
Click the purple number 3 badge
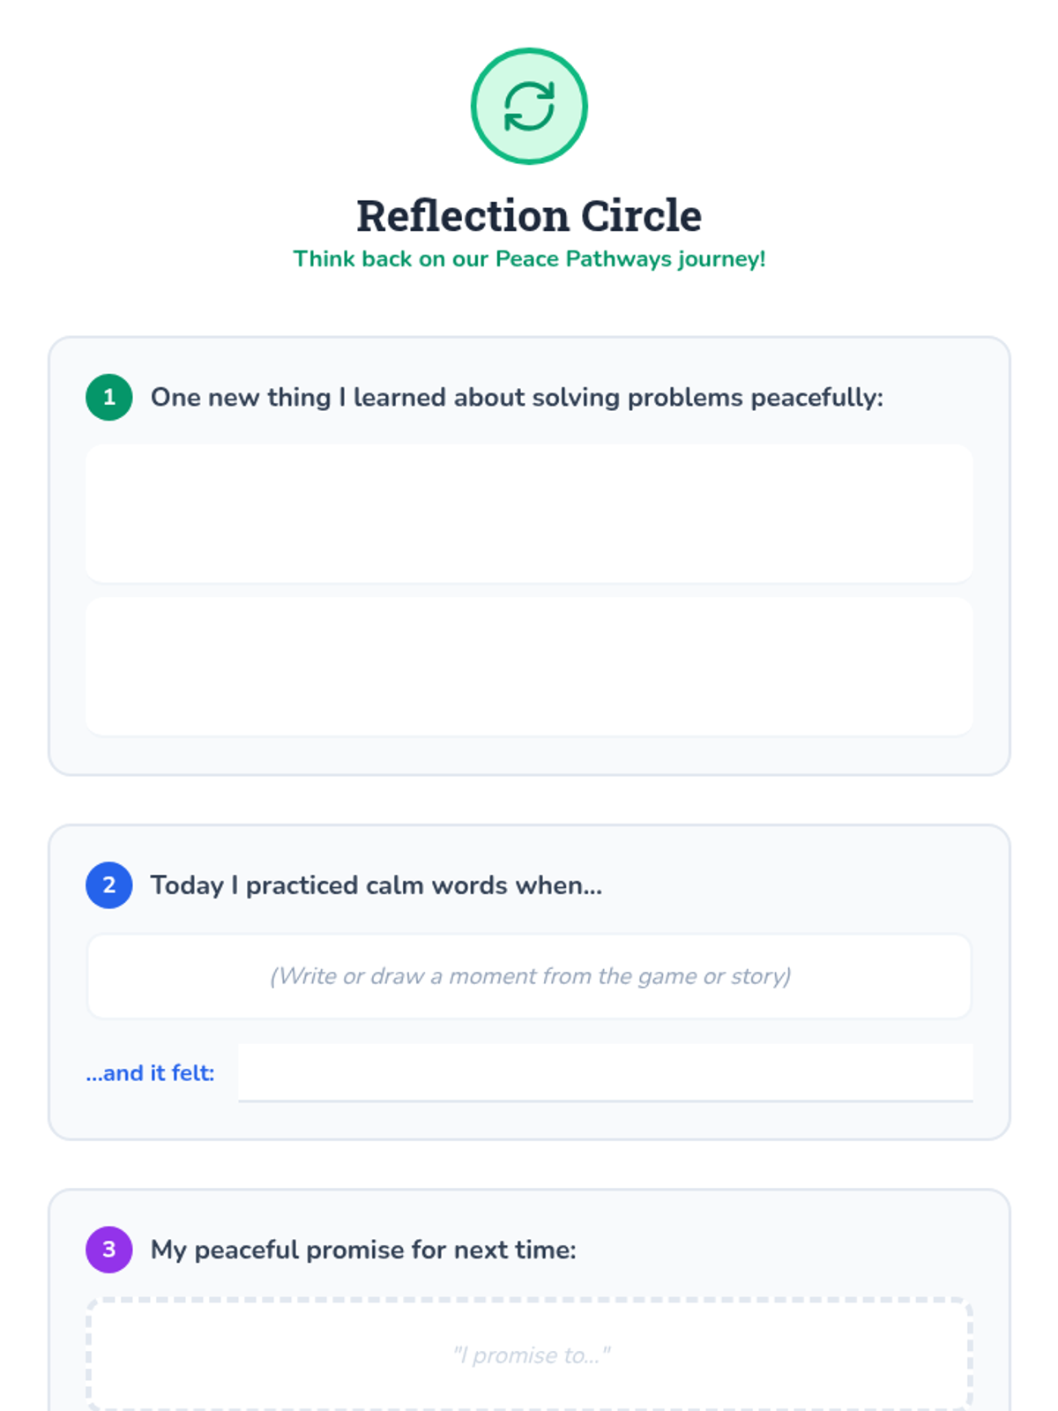[x=109, y=1249]
